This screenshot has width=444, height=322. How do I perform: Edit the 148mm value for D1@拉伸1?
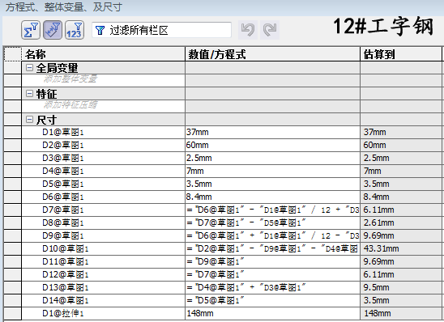(x=273, y=314)
